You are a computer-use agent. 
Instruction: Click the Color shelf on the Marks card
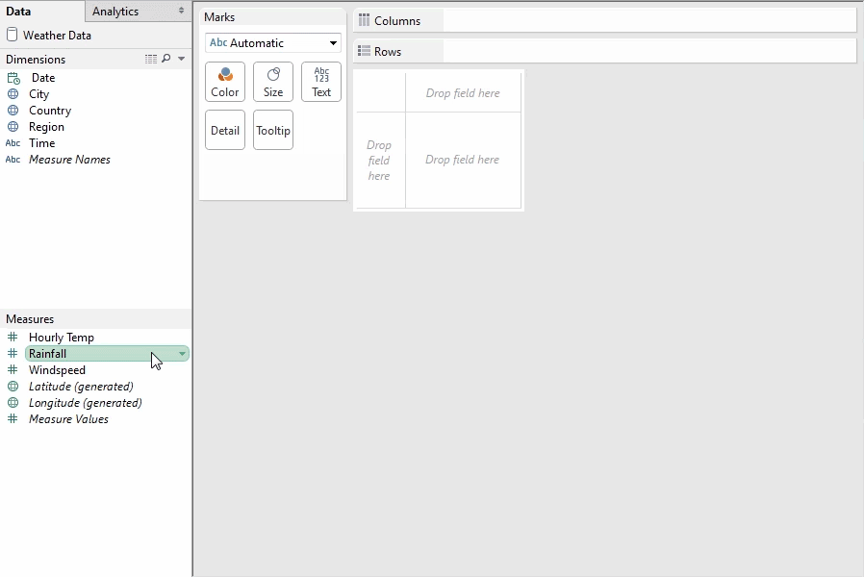point(224,82)
